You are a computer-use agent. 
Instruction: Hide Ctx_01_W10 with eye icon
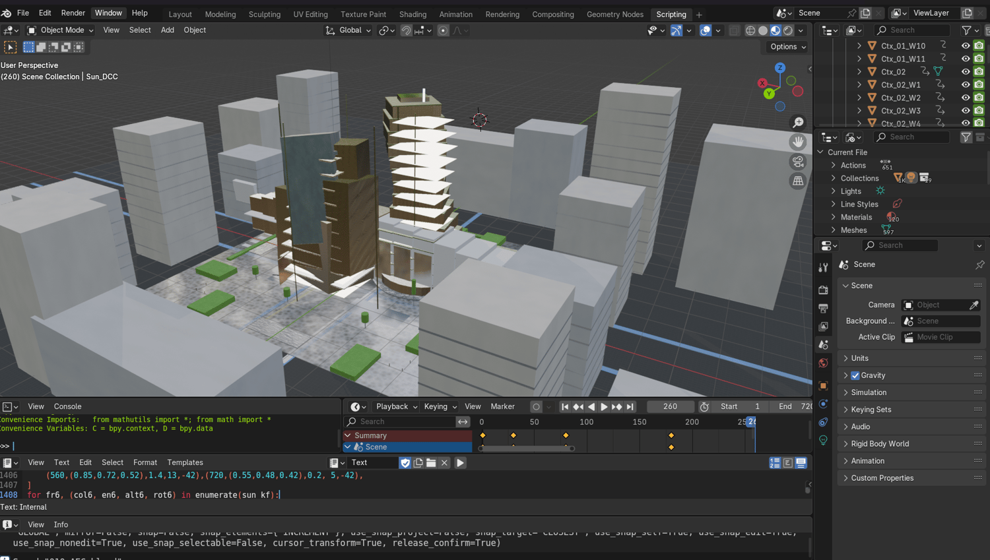pos(966,46)
